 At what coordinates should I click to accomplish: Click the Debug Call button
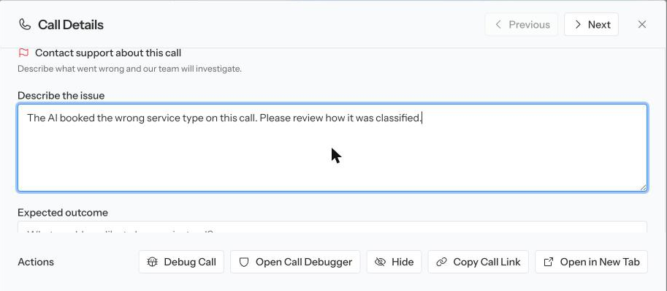(x=181, y=262)
